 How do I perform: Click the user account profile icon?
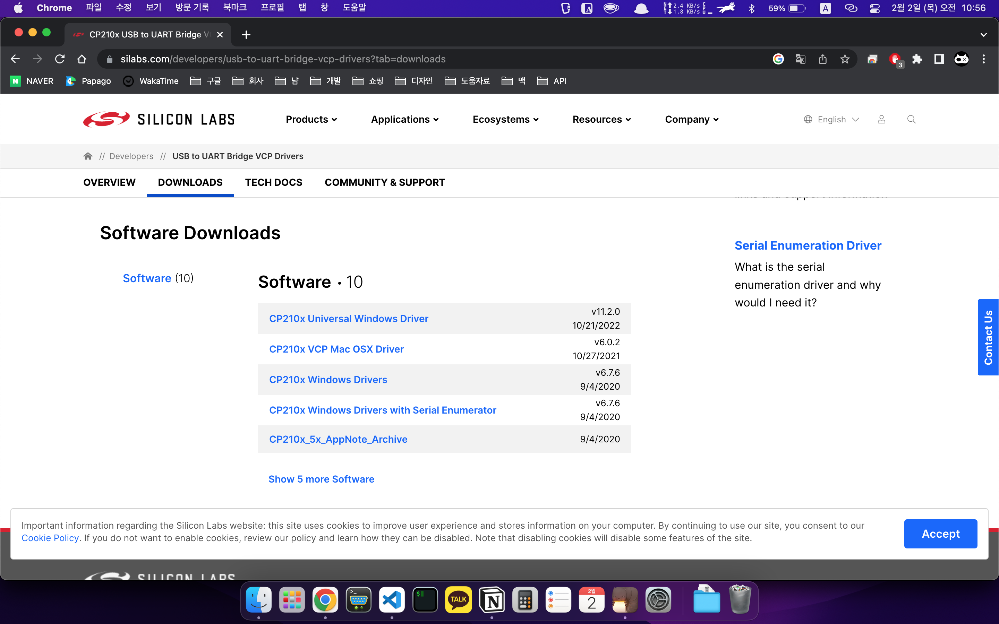881,119
